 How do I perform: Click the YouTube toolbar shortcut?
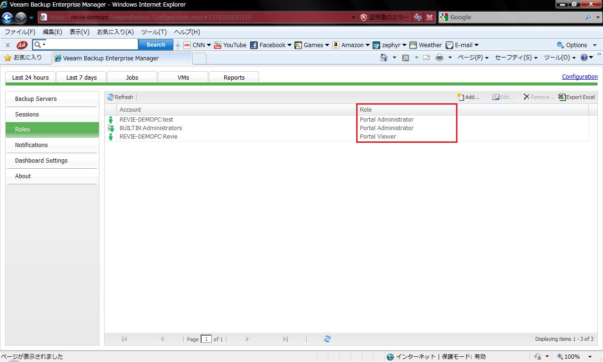click(230, 45)
